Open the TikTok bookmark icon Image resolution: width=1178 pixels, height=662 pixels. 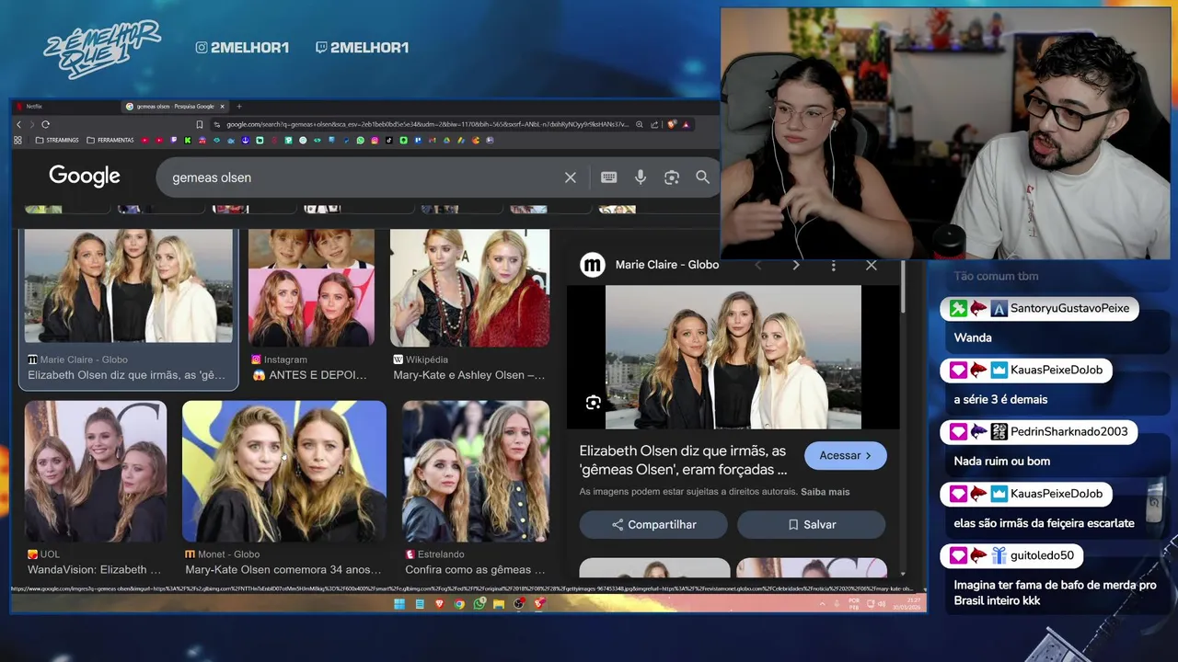[x=389, y=140]
